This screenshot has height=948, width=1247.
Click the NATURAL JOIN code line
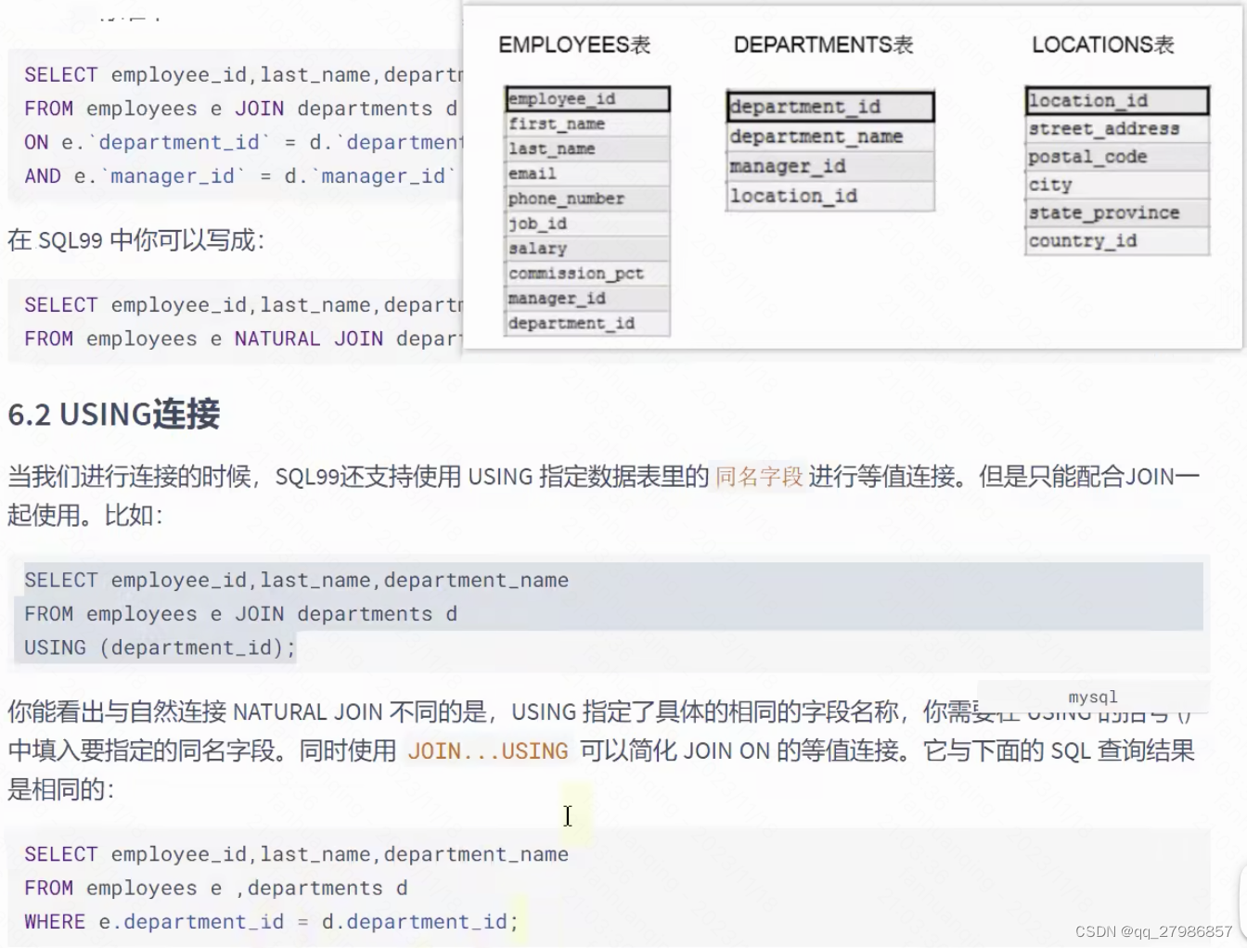coord(243,339)
